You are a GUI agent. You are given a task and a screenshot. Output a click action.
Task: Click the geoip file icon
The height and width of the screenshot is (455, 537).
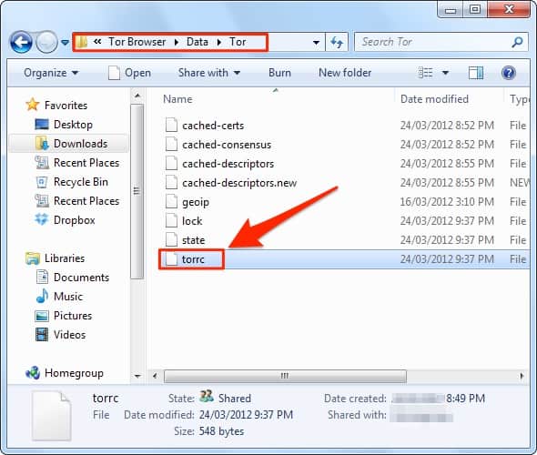click(x=171, y=202)
